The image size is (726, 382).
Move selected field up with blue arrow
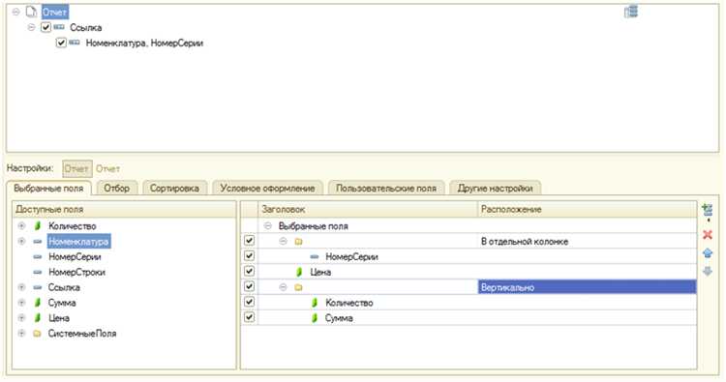[707, 253]
